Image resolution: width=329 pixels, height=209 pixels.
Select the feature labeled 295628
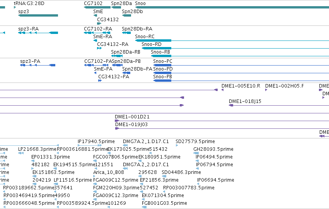point(140,176)
